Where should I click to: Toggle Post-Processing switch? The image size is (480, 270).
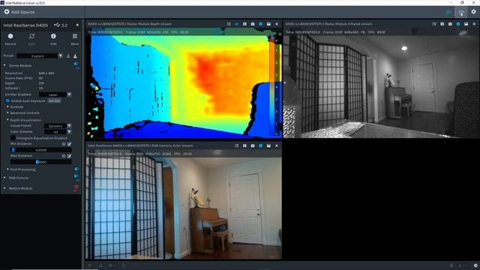[x=76, y=169]
